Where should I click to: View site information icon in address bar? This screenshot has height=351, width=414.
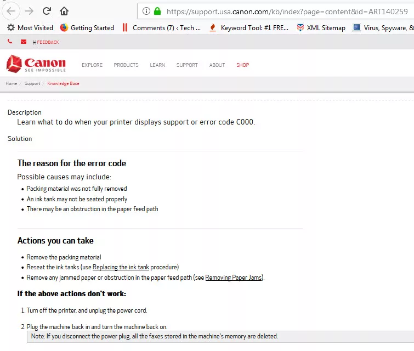[146, 11]
